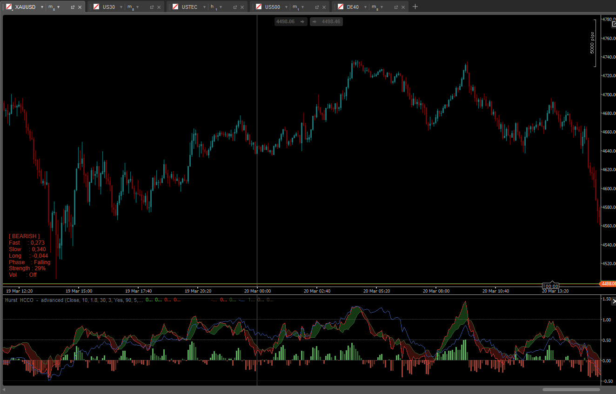The height and width of the screenshot is (394, 616).
Task: Open the XAUUSD symbol dropdown arrow
Action: point(42,7)
